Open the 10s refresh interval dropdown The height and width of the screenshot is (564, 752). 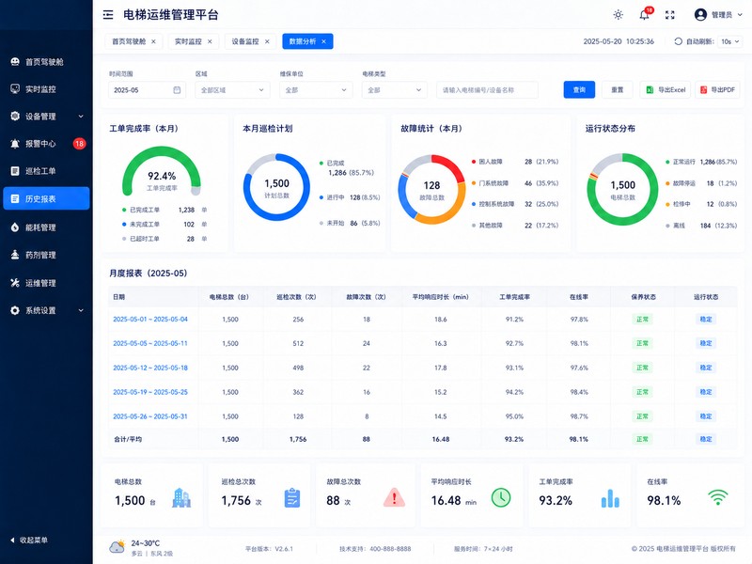(730, 41)
